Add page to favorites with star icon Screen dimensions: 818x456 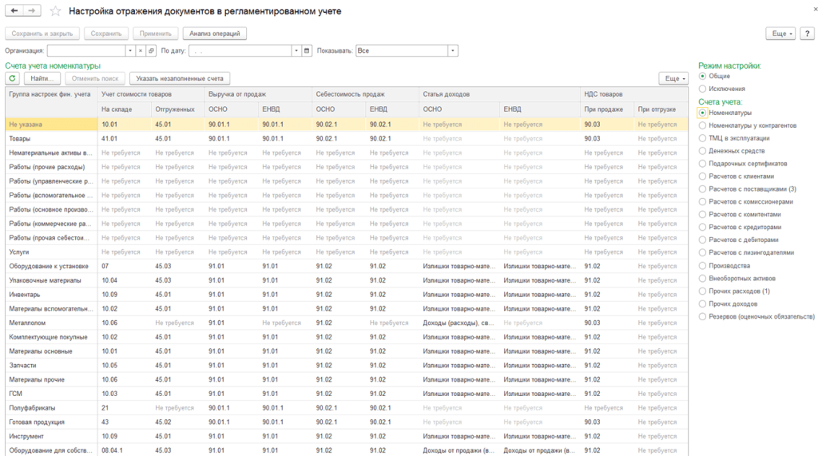pos(54,12)
